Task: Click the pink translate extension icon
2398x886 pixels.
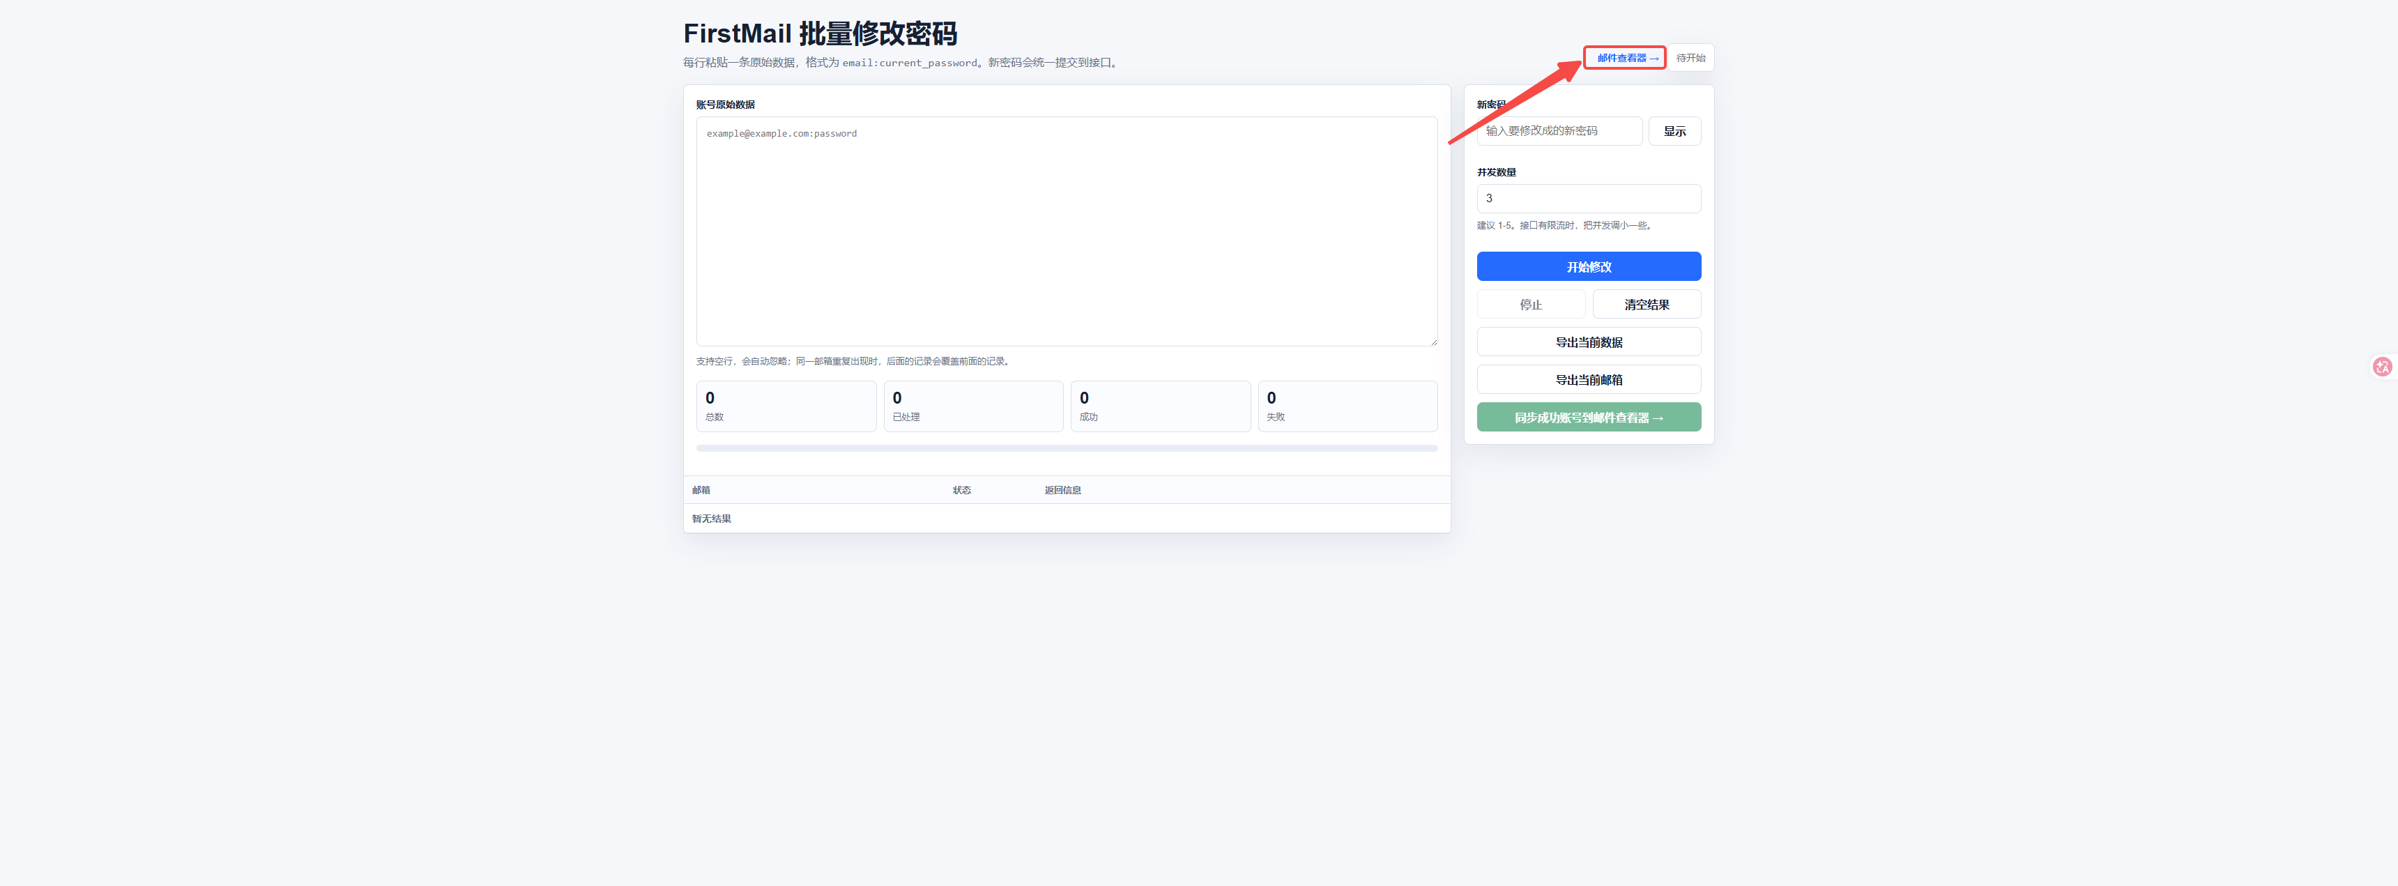Action: click(2382, 367)
